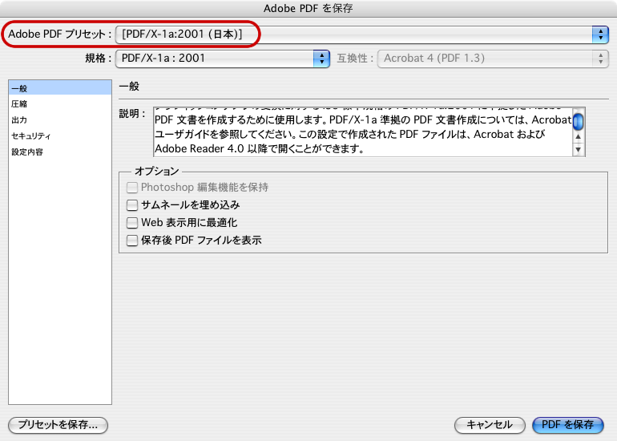
Task: Select セキュリティ in the category list
Action: pos(60,136)
